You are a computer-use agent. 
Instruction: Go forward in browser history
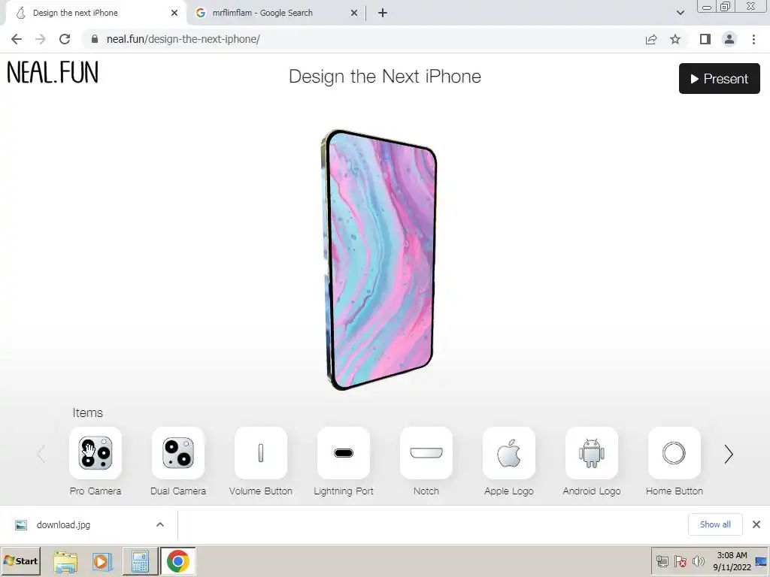click(41, 39)
